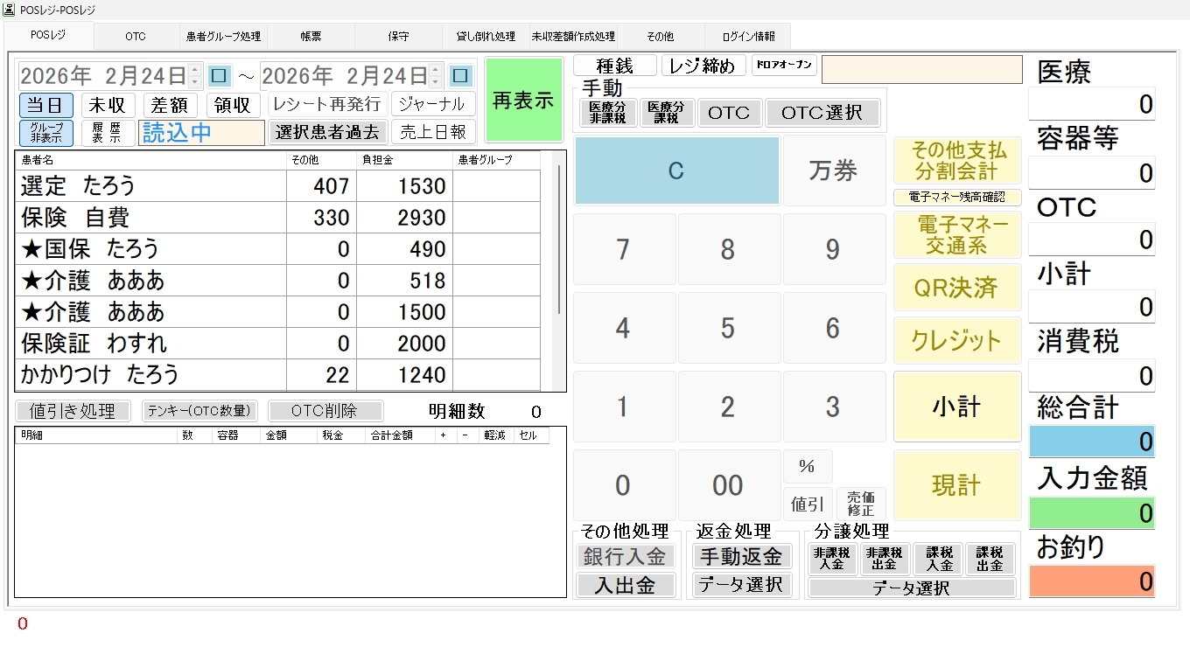Toggle 履歴表示 history display
Viewport: 1190px width, 647px height.
point(108,133)
